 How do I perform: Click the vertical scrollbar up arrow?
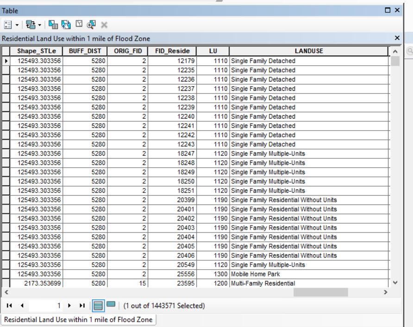tap(395, 52)
